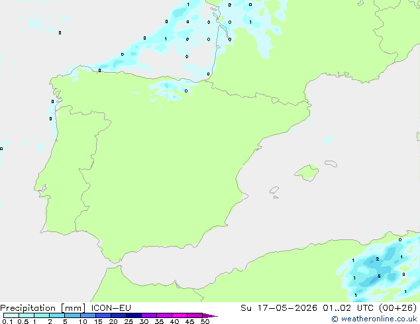Click the Ibiza island outline on map

click(274, 190)
